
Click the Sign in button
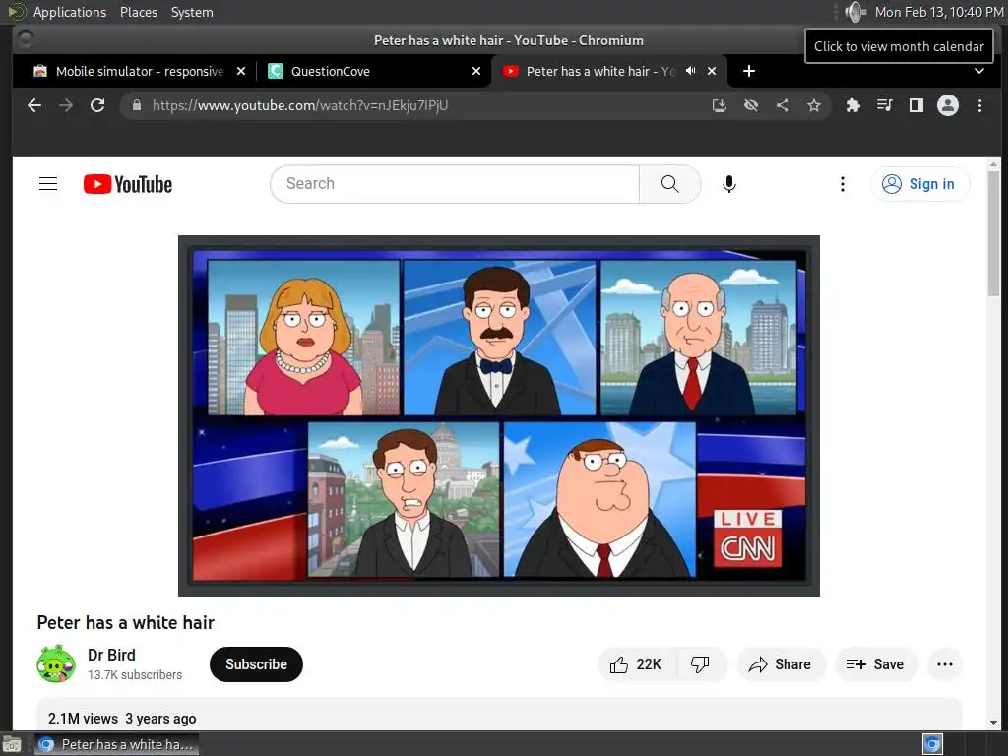tap(919, 184)
